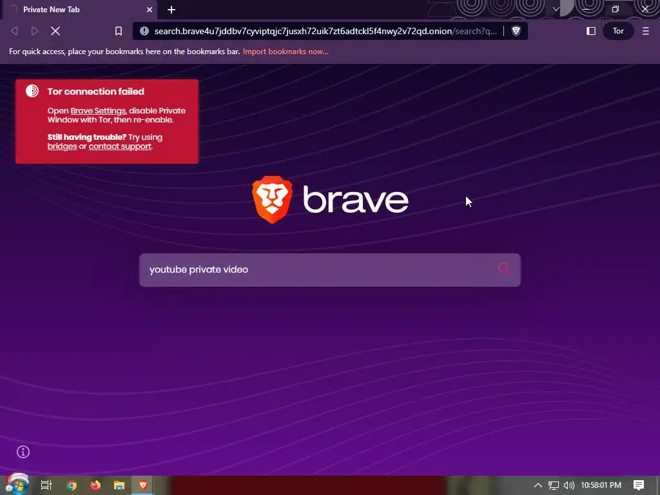
Task: Bookmark this page using bookmark icon
Action: 119,31
